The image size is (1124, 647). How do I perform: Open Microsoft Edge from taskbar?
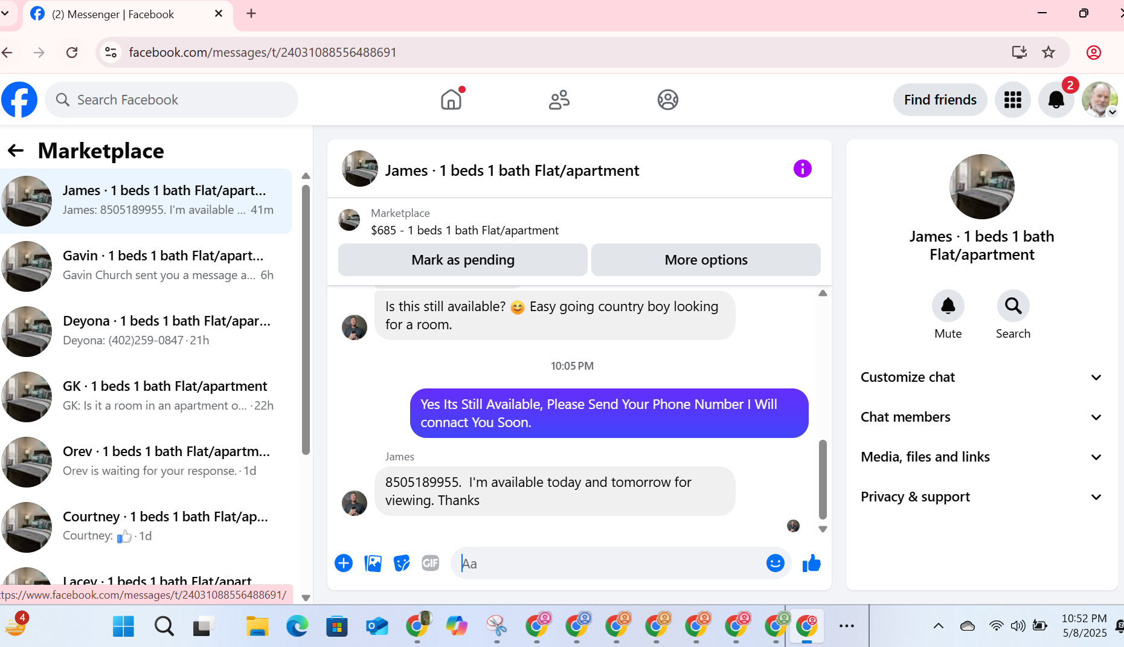tap(297, 626)
